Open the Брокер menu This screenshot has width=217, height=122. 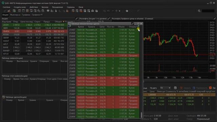(x=45, y=7)
